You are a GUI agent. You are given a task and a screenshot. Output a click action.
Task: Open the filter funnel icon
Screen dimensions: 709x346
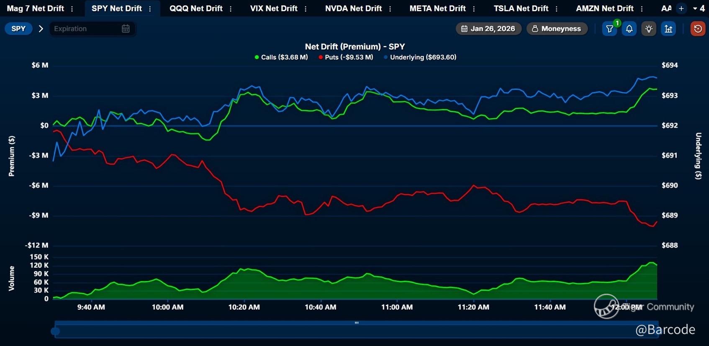(610, 29)
